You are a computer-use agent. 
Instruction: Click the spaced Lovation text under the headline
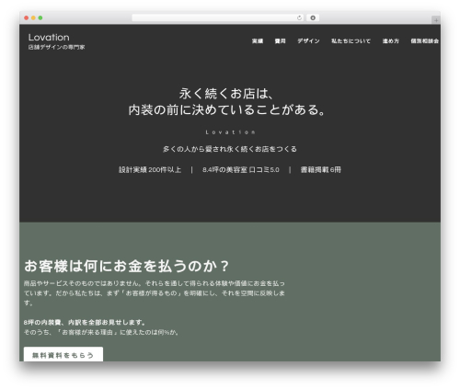click(x=230, y=132)
